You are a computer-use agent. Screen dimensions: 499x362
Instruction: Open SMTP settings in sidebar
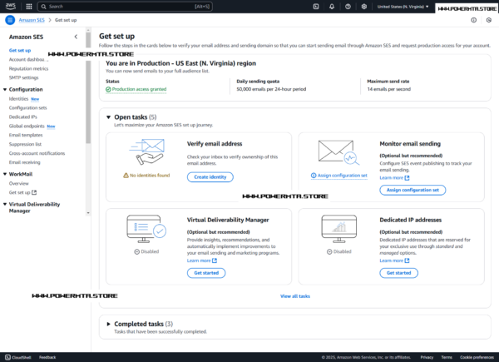23,77
